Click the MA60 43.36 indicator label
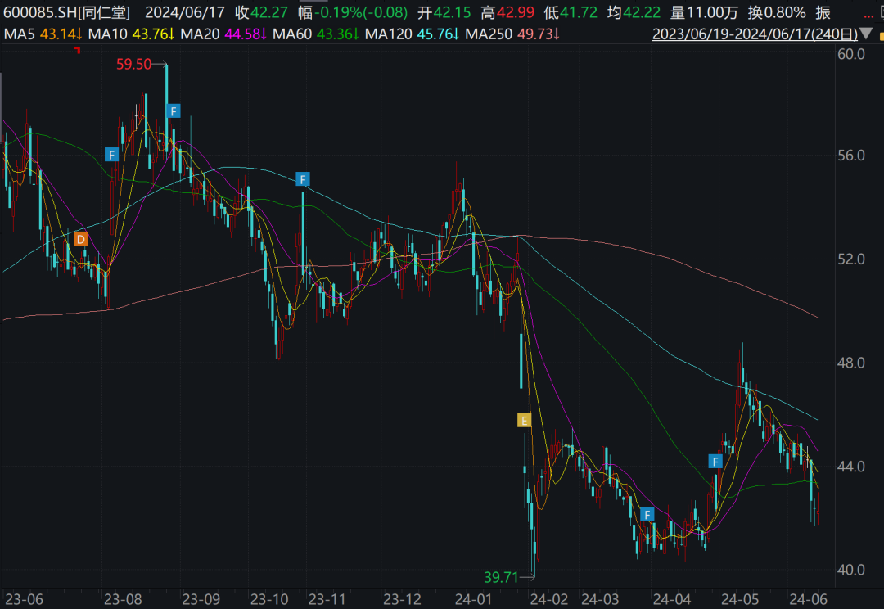The width and height of the screenshot is (884, 609). click(316, 34)
